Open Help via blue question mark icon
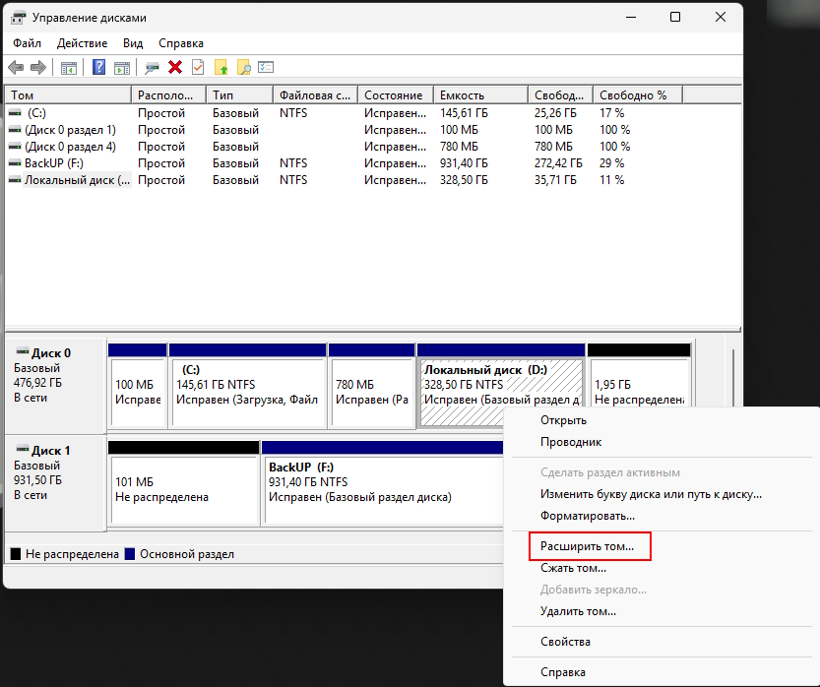The height and width of the screenshot is (687, 820). coord(98,68)
